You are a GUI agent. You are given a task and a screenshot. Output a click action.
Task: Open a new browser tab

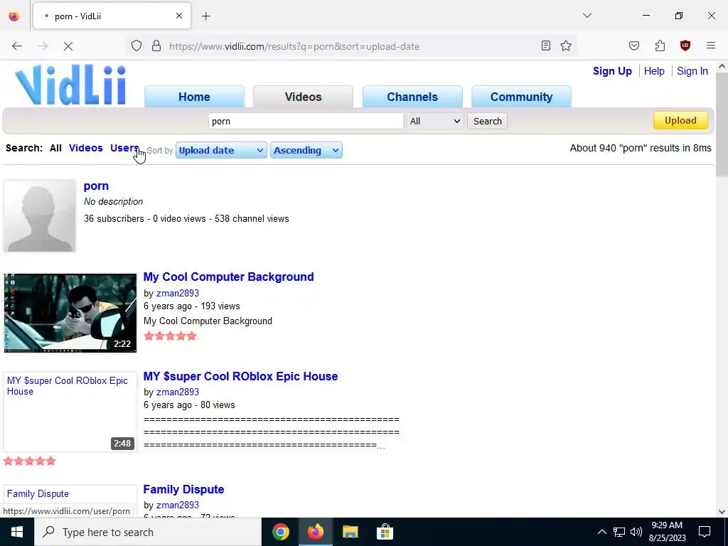point(205,16)
